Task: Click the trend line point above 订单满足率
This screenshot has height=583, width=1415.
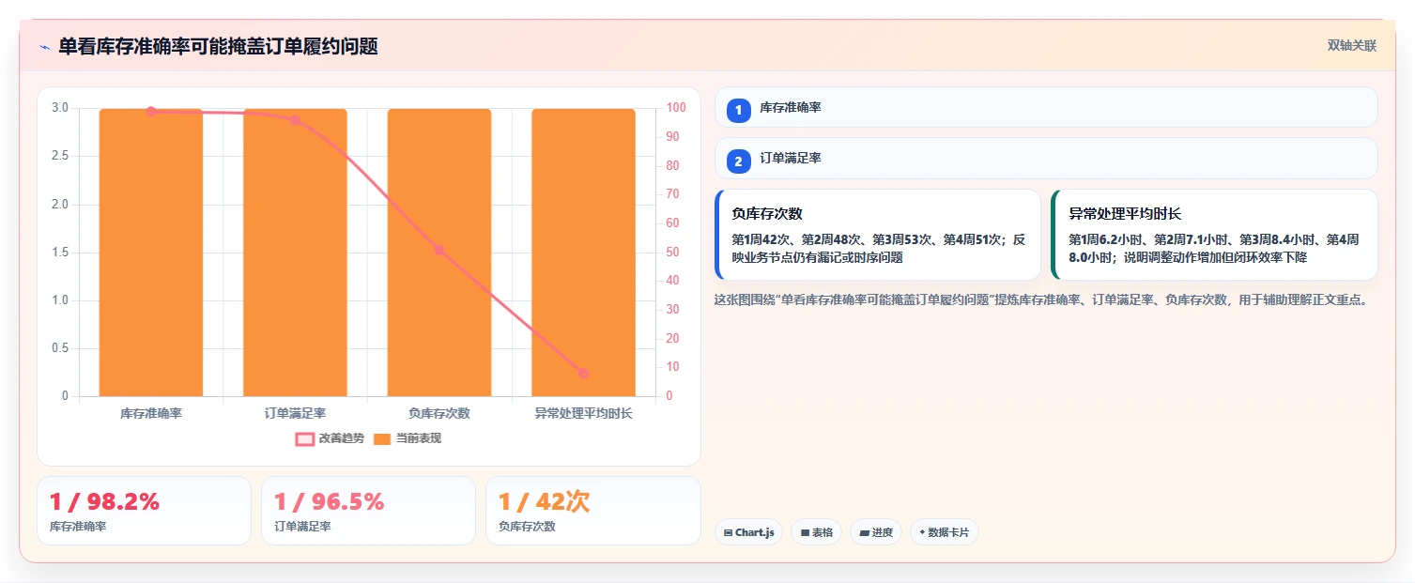Action: pyautogui.click(x=295, y=120)
